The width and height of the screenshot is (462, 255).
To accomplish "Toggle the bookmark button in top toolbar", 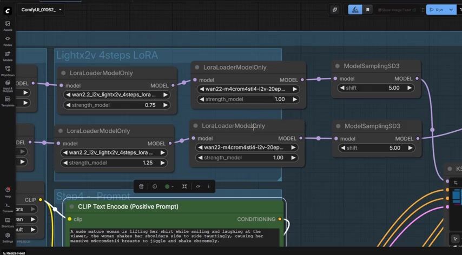I will click(368, 10).
